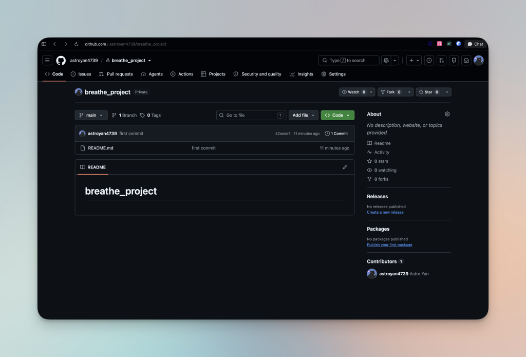Click the green browser extension icon
Image resolution: width=526 pixels, height=357 pixels.
tap(449, 44)
